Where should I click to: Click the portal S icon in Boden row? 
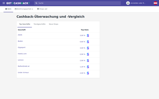[x=88, y=42]
